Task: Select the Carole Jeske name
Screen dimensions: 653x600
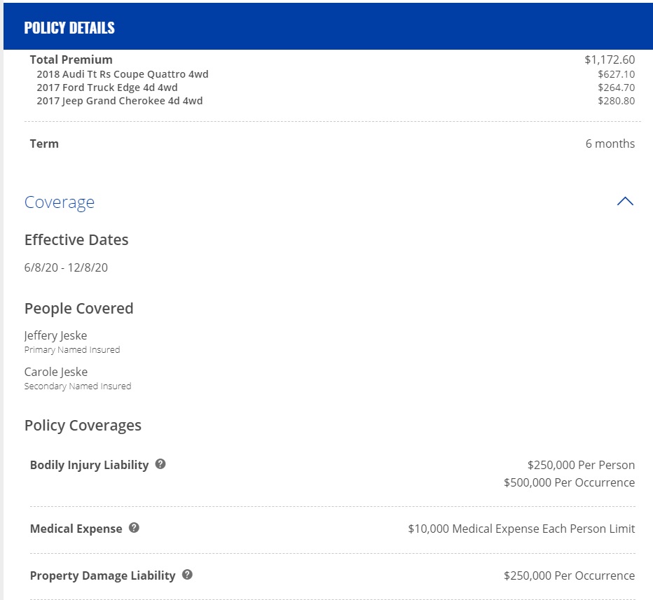Action: pos(56,372)
